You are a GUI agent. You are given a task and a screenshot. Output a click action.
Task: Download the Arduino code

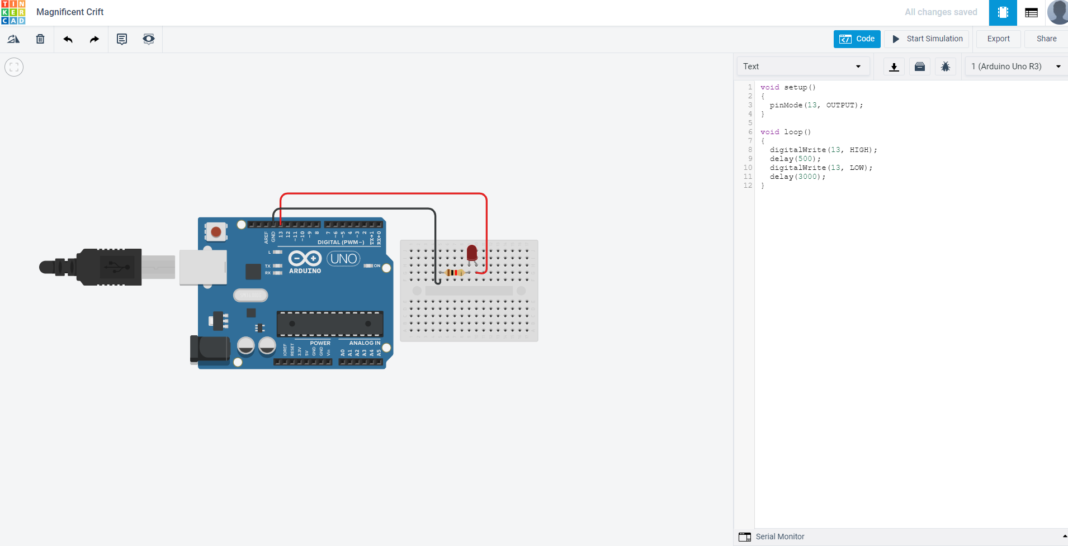(894, 67)
